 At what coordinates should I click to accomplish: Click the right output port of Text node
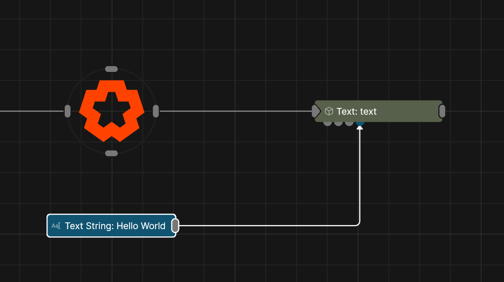click(x=442, y=111)
